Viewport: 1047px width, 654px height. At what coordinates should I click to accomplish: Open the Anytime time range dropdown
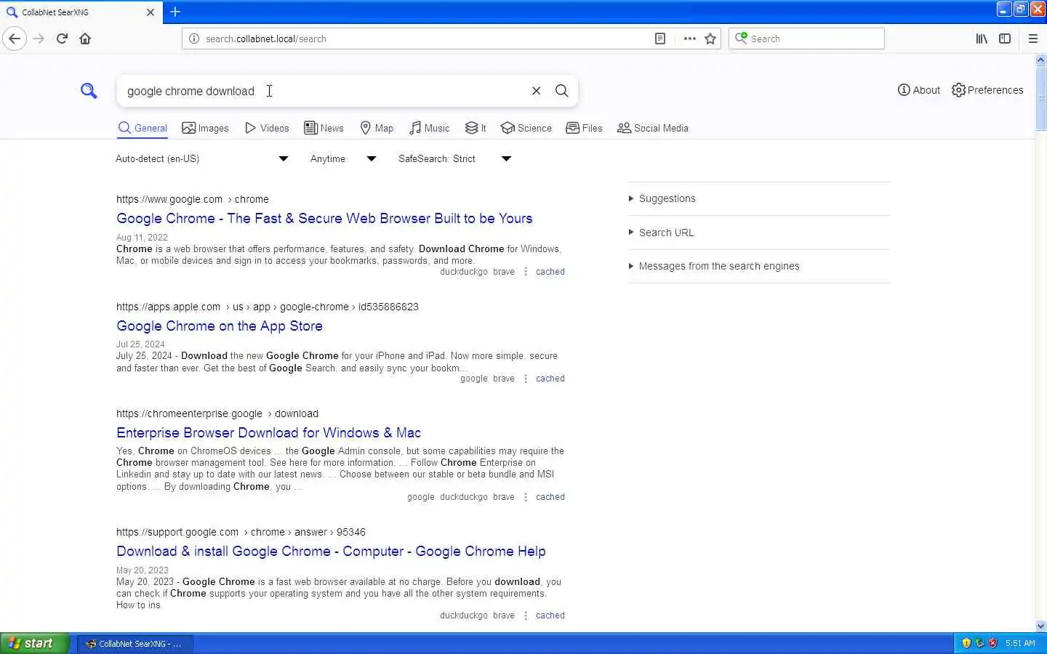click(x=343, y=158)
